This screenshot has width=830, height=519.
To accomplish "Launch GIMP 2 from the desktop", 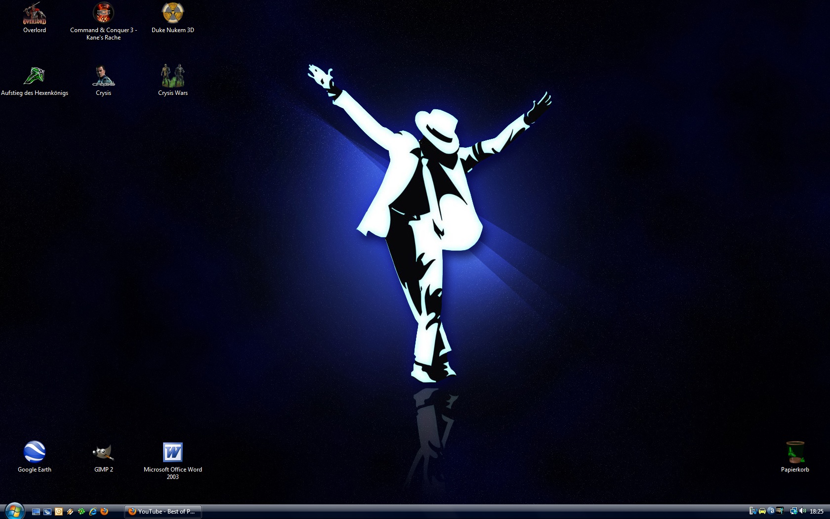I will pos(103,452).
